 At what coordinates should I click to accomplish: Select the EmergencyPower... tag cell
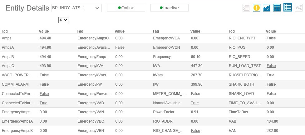[94, 94]
